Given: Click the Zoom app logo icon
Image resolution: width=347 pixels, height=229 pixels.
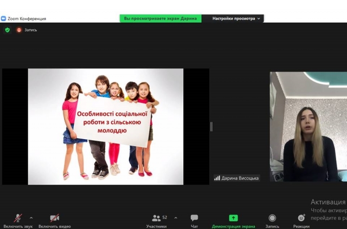Looking at the screenshot, I should [4, 18].
